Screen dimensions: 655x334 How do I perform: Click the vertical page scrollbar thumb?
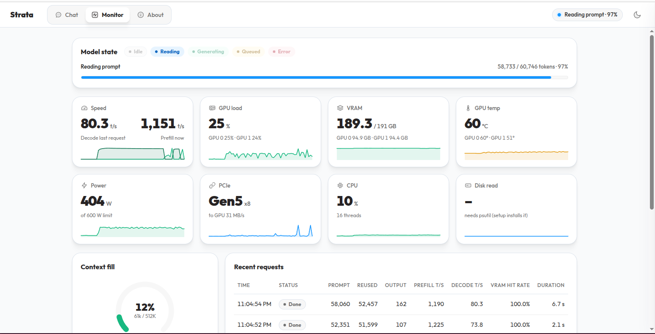tap(652, 122)
